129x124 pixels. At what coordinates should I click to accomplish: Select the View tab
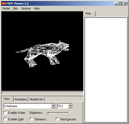[x=7, y=99]
